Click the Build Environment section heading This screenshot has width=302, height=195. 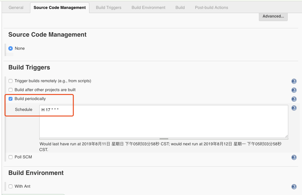pos(36,173)
